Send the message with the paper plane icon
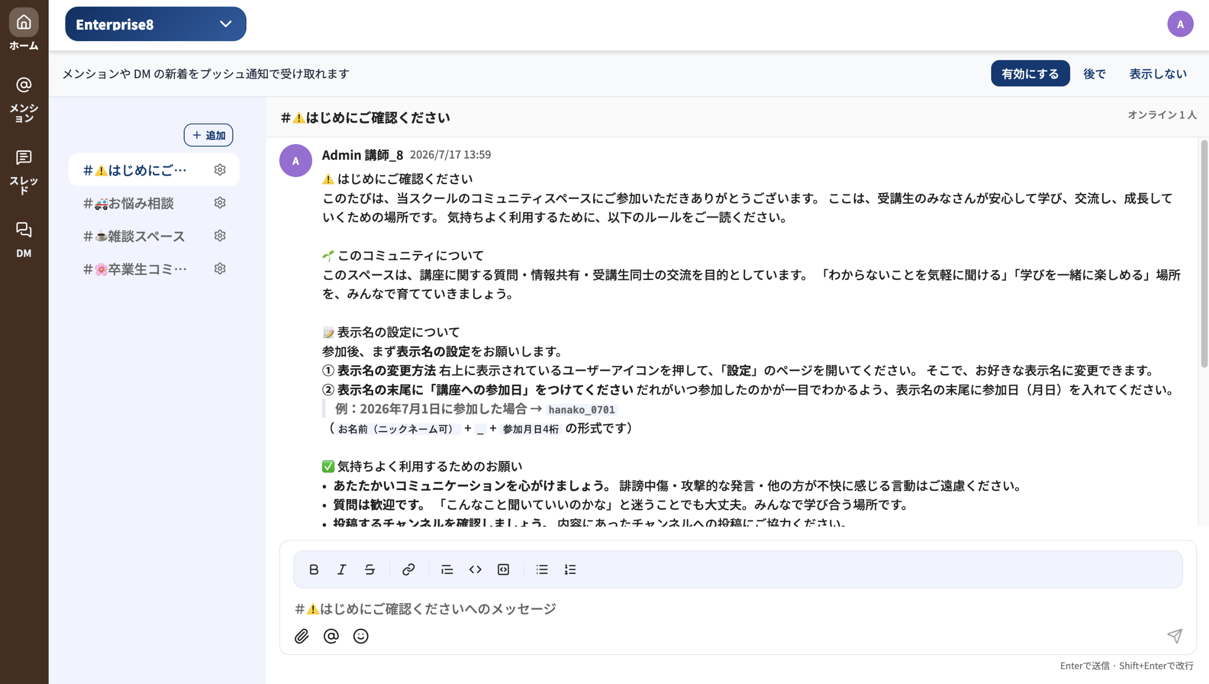This screenshot has width=1209, height=684. (x=1175, y=636)
